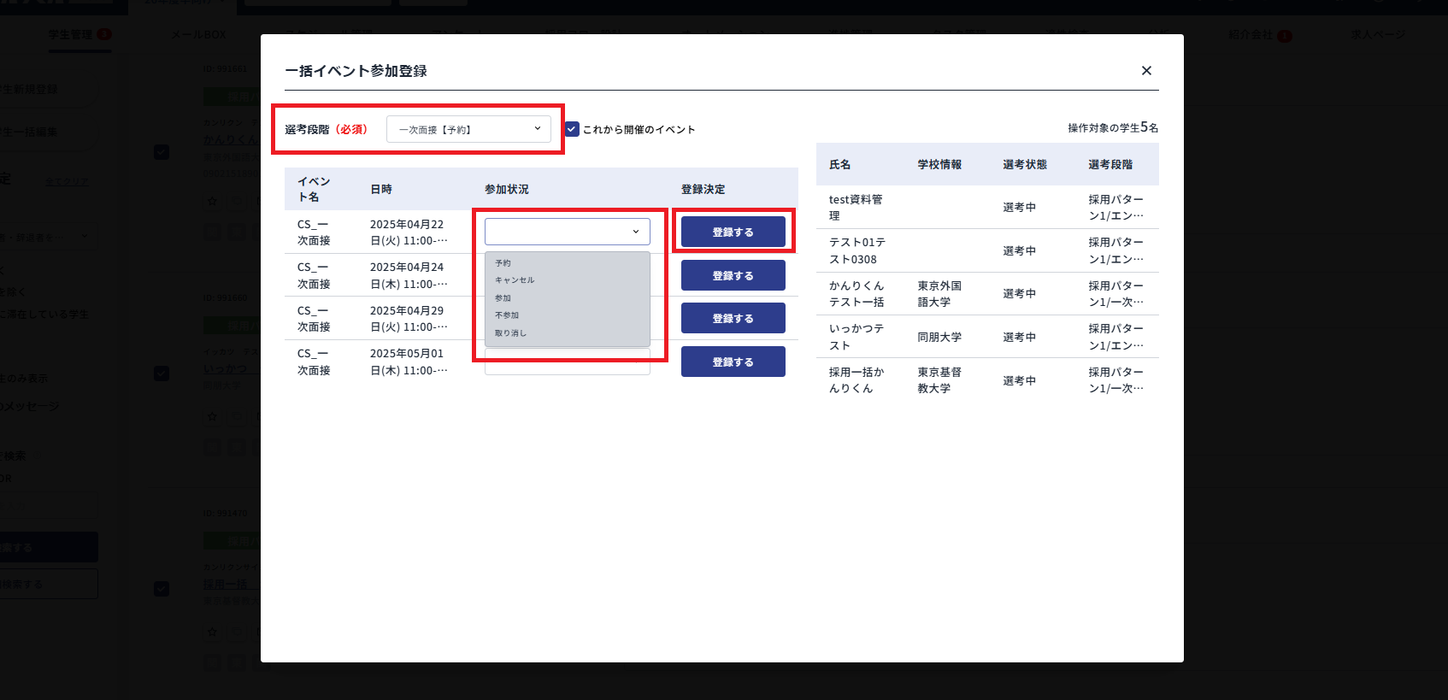
Task: Toggle the checkbox beside the first background student card
Action: coord(162,152)
